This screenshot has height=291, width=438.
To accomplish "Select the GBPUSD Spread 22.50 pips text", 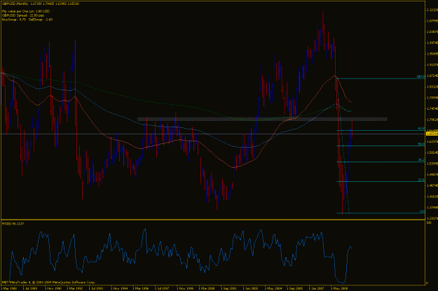I will click(23, 15).
